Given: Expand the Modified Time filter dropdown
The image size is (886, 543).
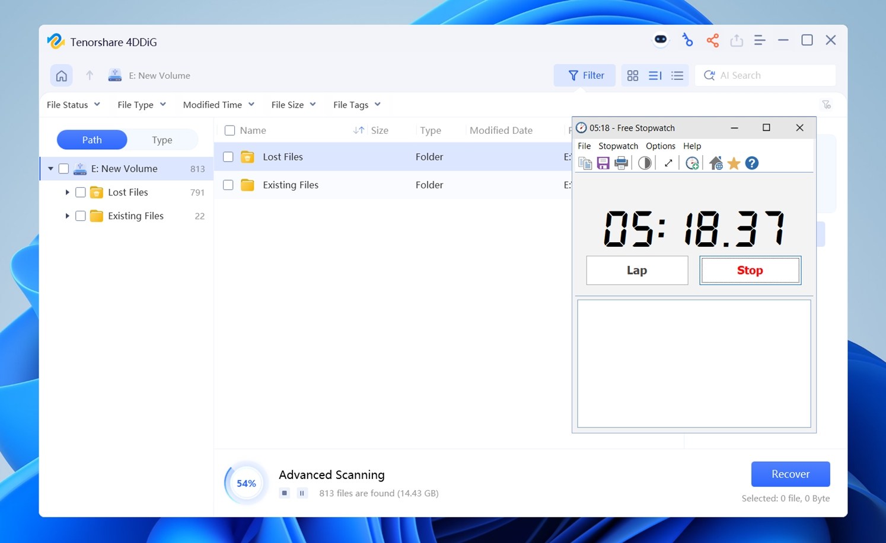Looking at the screenshot, I should point(218,105).
